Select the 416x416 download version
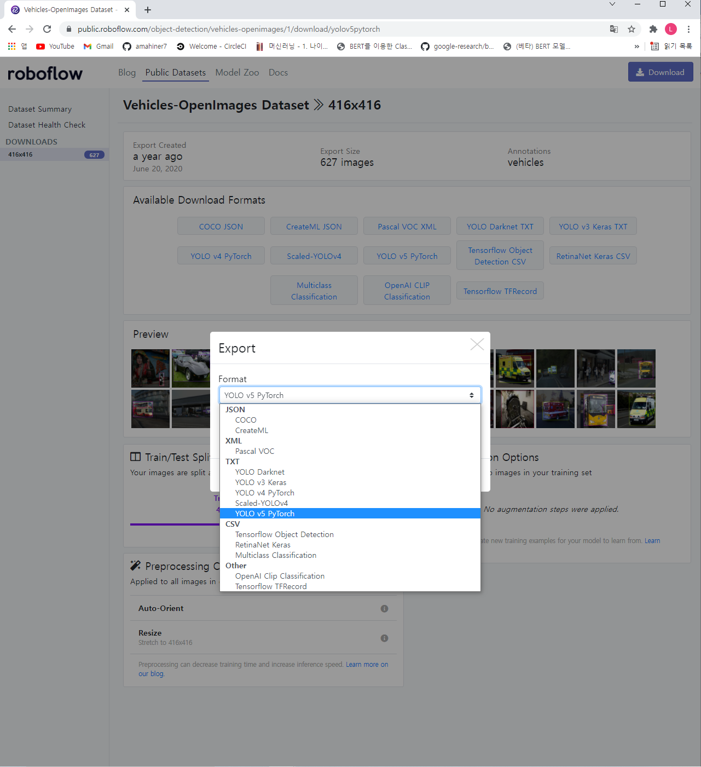The height and width of the screenshot is (767, 701). tap(55, 154)
